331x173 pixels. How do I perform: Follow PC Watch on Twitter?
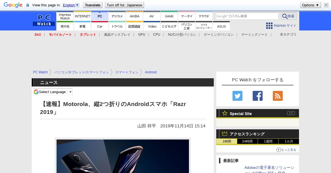237,96
